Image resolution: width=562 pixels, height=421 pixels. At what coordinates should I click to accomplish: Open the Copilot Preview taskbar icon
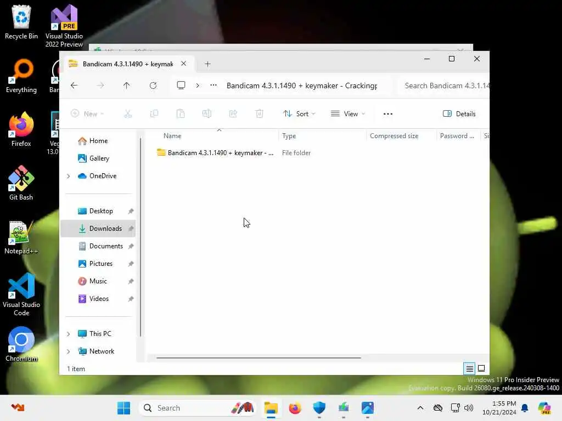point(544,408)
